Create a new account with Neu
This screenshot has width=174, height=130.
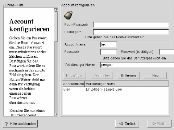(156, 75)
